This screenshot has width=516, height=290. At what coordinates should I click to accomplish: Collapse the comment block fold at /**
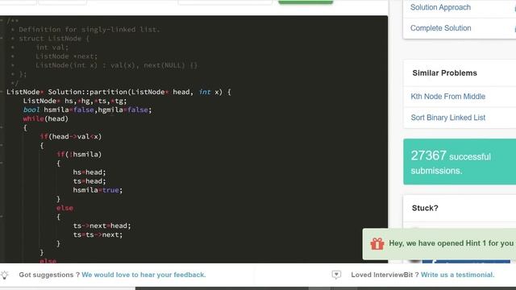[2, 20]
